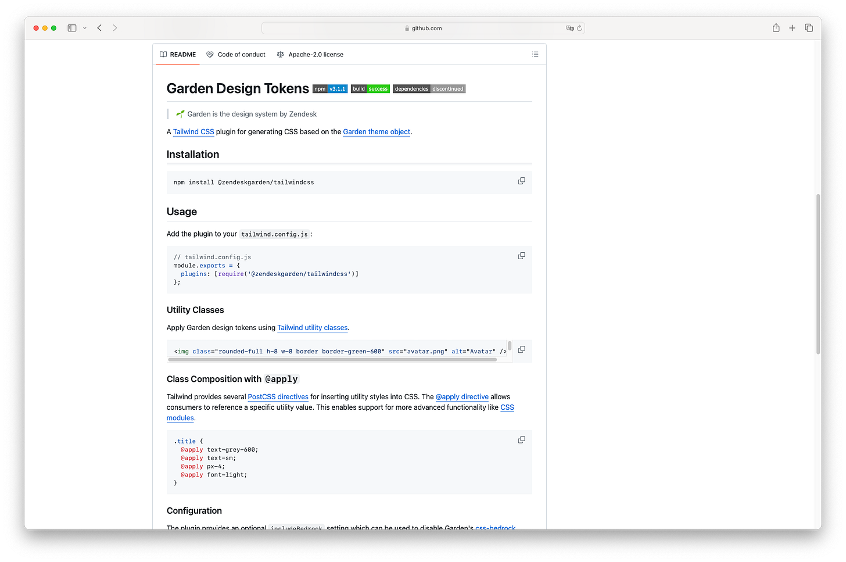
Task: Show the tab overview icon
Action: pos(809,28)
